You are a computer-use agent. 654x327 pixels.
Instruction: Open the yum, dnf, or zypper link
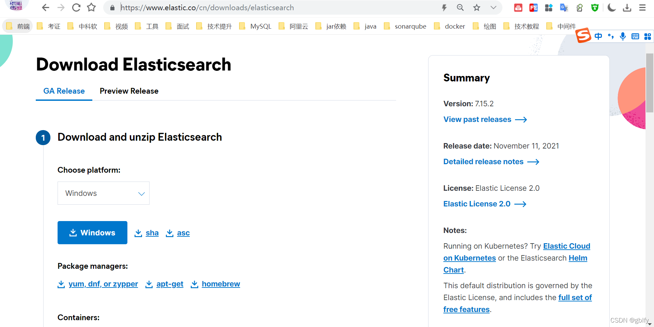(98, 284)
